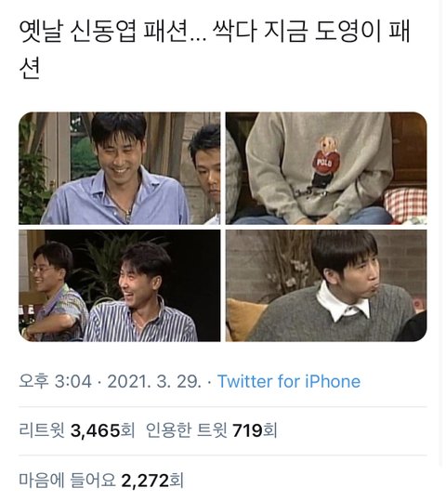Open the photo of man in blue shirt
Image resolution: width=446 pixels, height=501 pixels.
[x=120, y=168]
